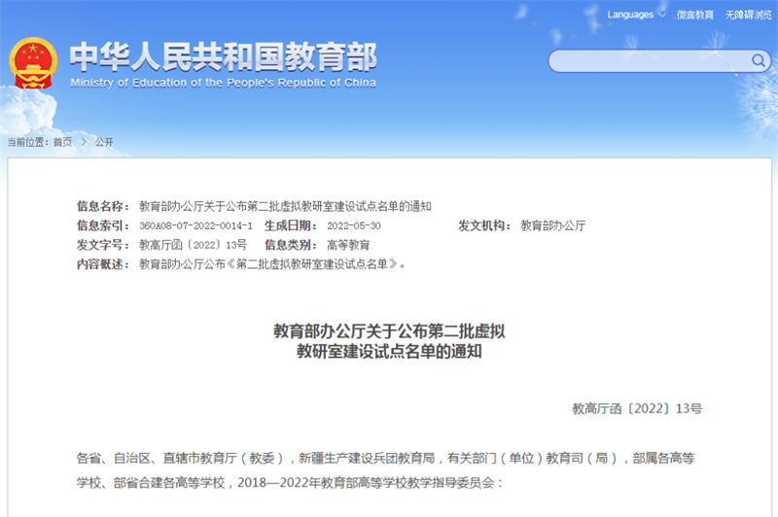Expand the Languages dropdown
778x517 pixels.
coord(636,15)
